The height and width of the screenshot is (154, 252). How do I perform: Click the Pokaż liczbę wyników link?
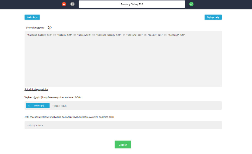point(36,90)
